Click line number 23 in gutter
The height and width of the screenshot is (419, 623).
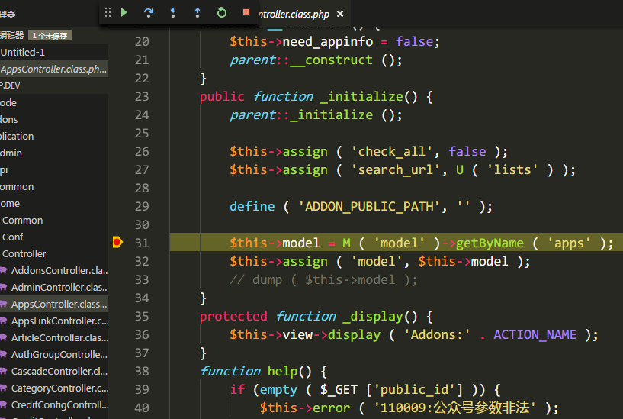tap(142, 97)
